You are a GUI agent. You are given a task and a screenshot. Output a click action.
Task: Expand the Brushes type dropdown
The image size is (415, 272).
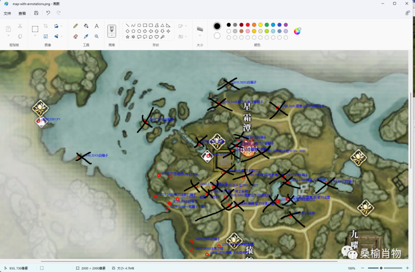[112, 35]
